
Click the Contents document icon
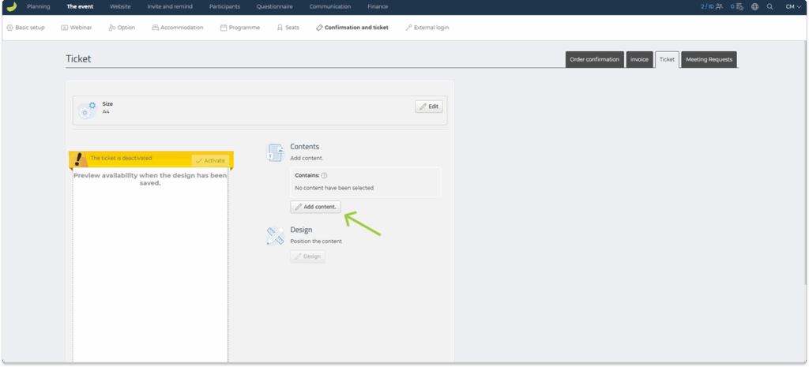click(275, 152)
